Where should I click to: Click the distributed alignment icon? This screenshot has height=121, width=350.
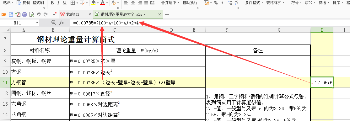153,3
